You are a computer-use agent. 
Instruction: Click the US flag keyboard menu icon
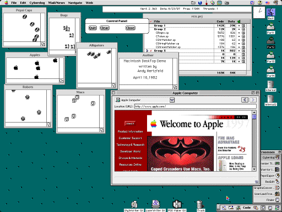[x=268, y=3]
